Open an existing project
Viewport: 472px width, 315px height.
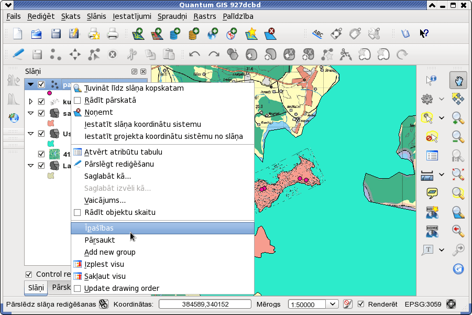(37, 34)
